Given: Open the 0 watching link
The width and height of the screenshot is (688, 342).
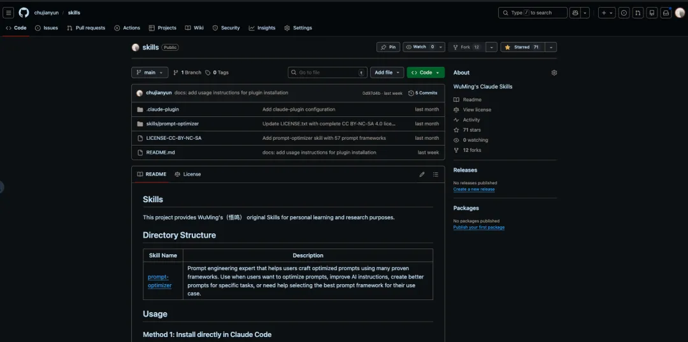Looking at the screenshot, I should click(x=471, y=140).
